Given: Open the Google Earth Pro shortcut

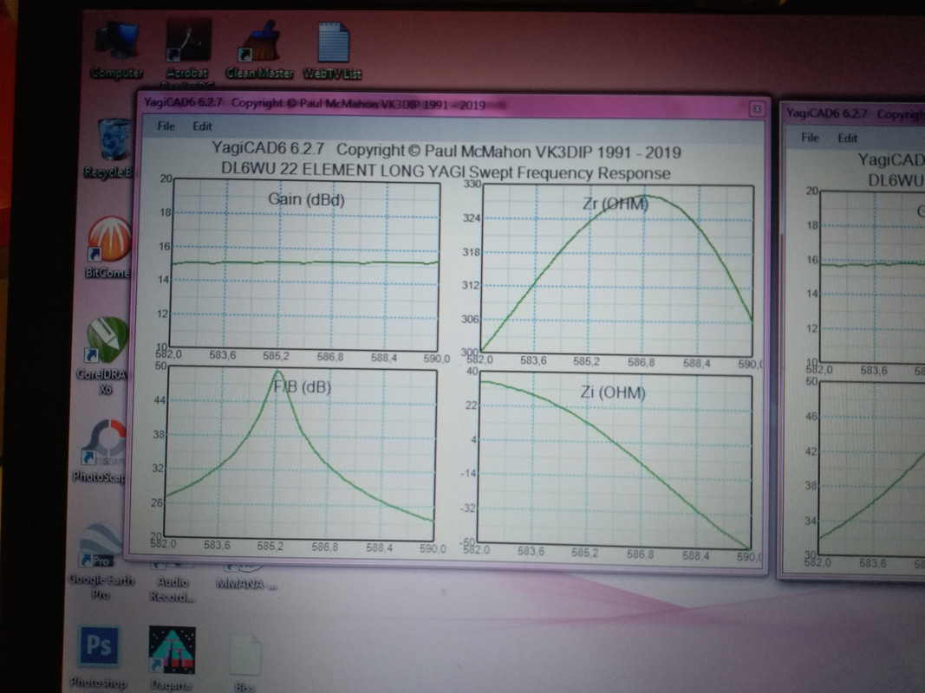Looking at the screenshot, I should click(101, 563).
